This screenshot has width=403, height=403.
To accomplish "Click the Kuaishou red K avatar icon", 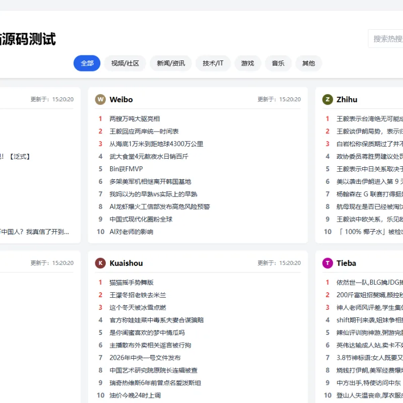I will coord(100,263).
